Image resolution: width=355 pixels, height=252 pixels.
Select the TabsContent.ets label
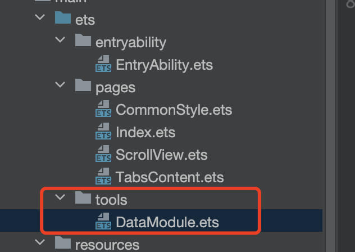pyautogui.click(x=170, y=177)
